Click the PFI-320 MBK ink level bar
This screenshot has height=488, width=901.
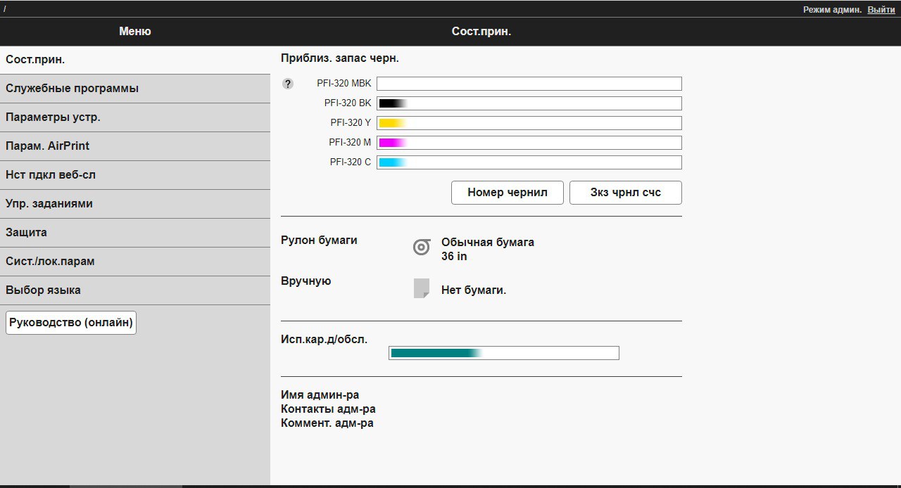tap(529, 84)
